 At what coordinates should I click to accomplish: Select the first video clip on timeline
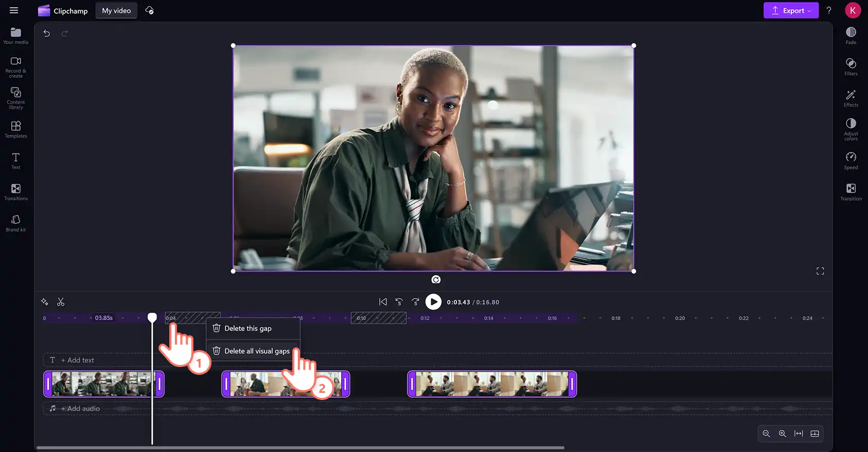[x=103, y=384]
